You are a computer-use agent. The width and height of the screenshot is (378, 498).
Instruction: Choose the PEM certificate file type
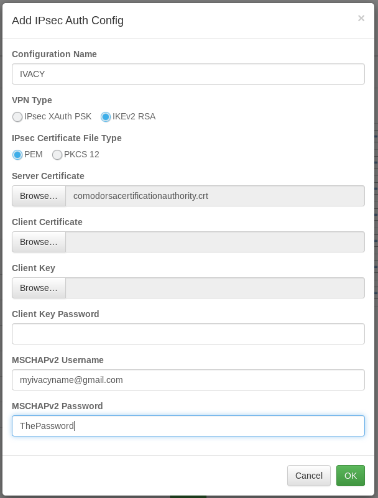(18, 155)
